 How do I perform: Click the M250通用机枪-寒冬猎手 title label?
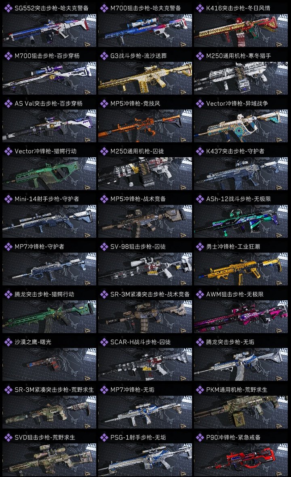238,56
